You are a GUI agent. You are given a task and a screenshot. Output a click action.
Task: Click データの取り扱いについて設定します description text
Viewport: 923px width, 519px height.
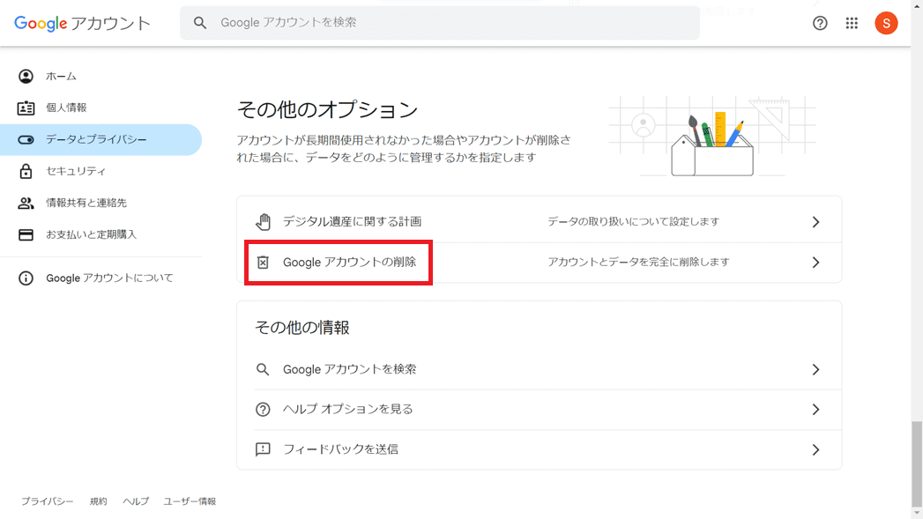[633, 222]
